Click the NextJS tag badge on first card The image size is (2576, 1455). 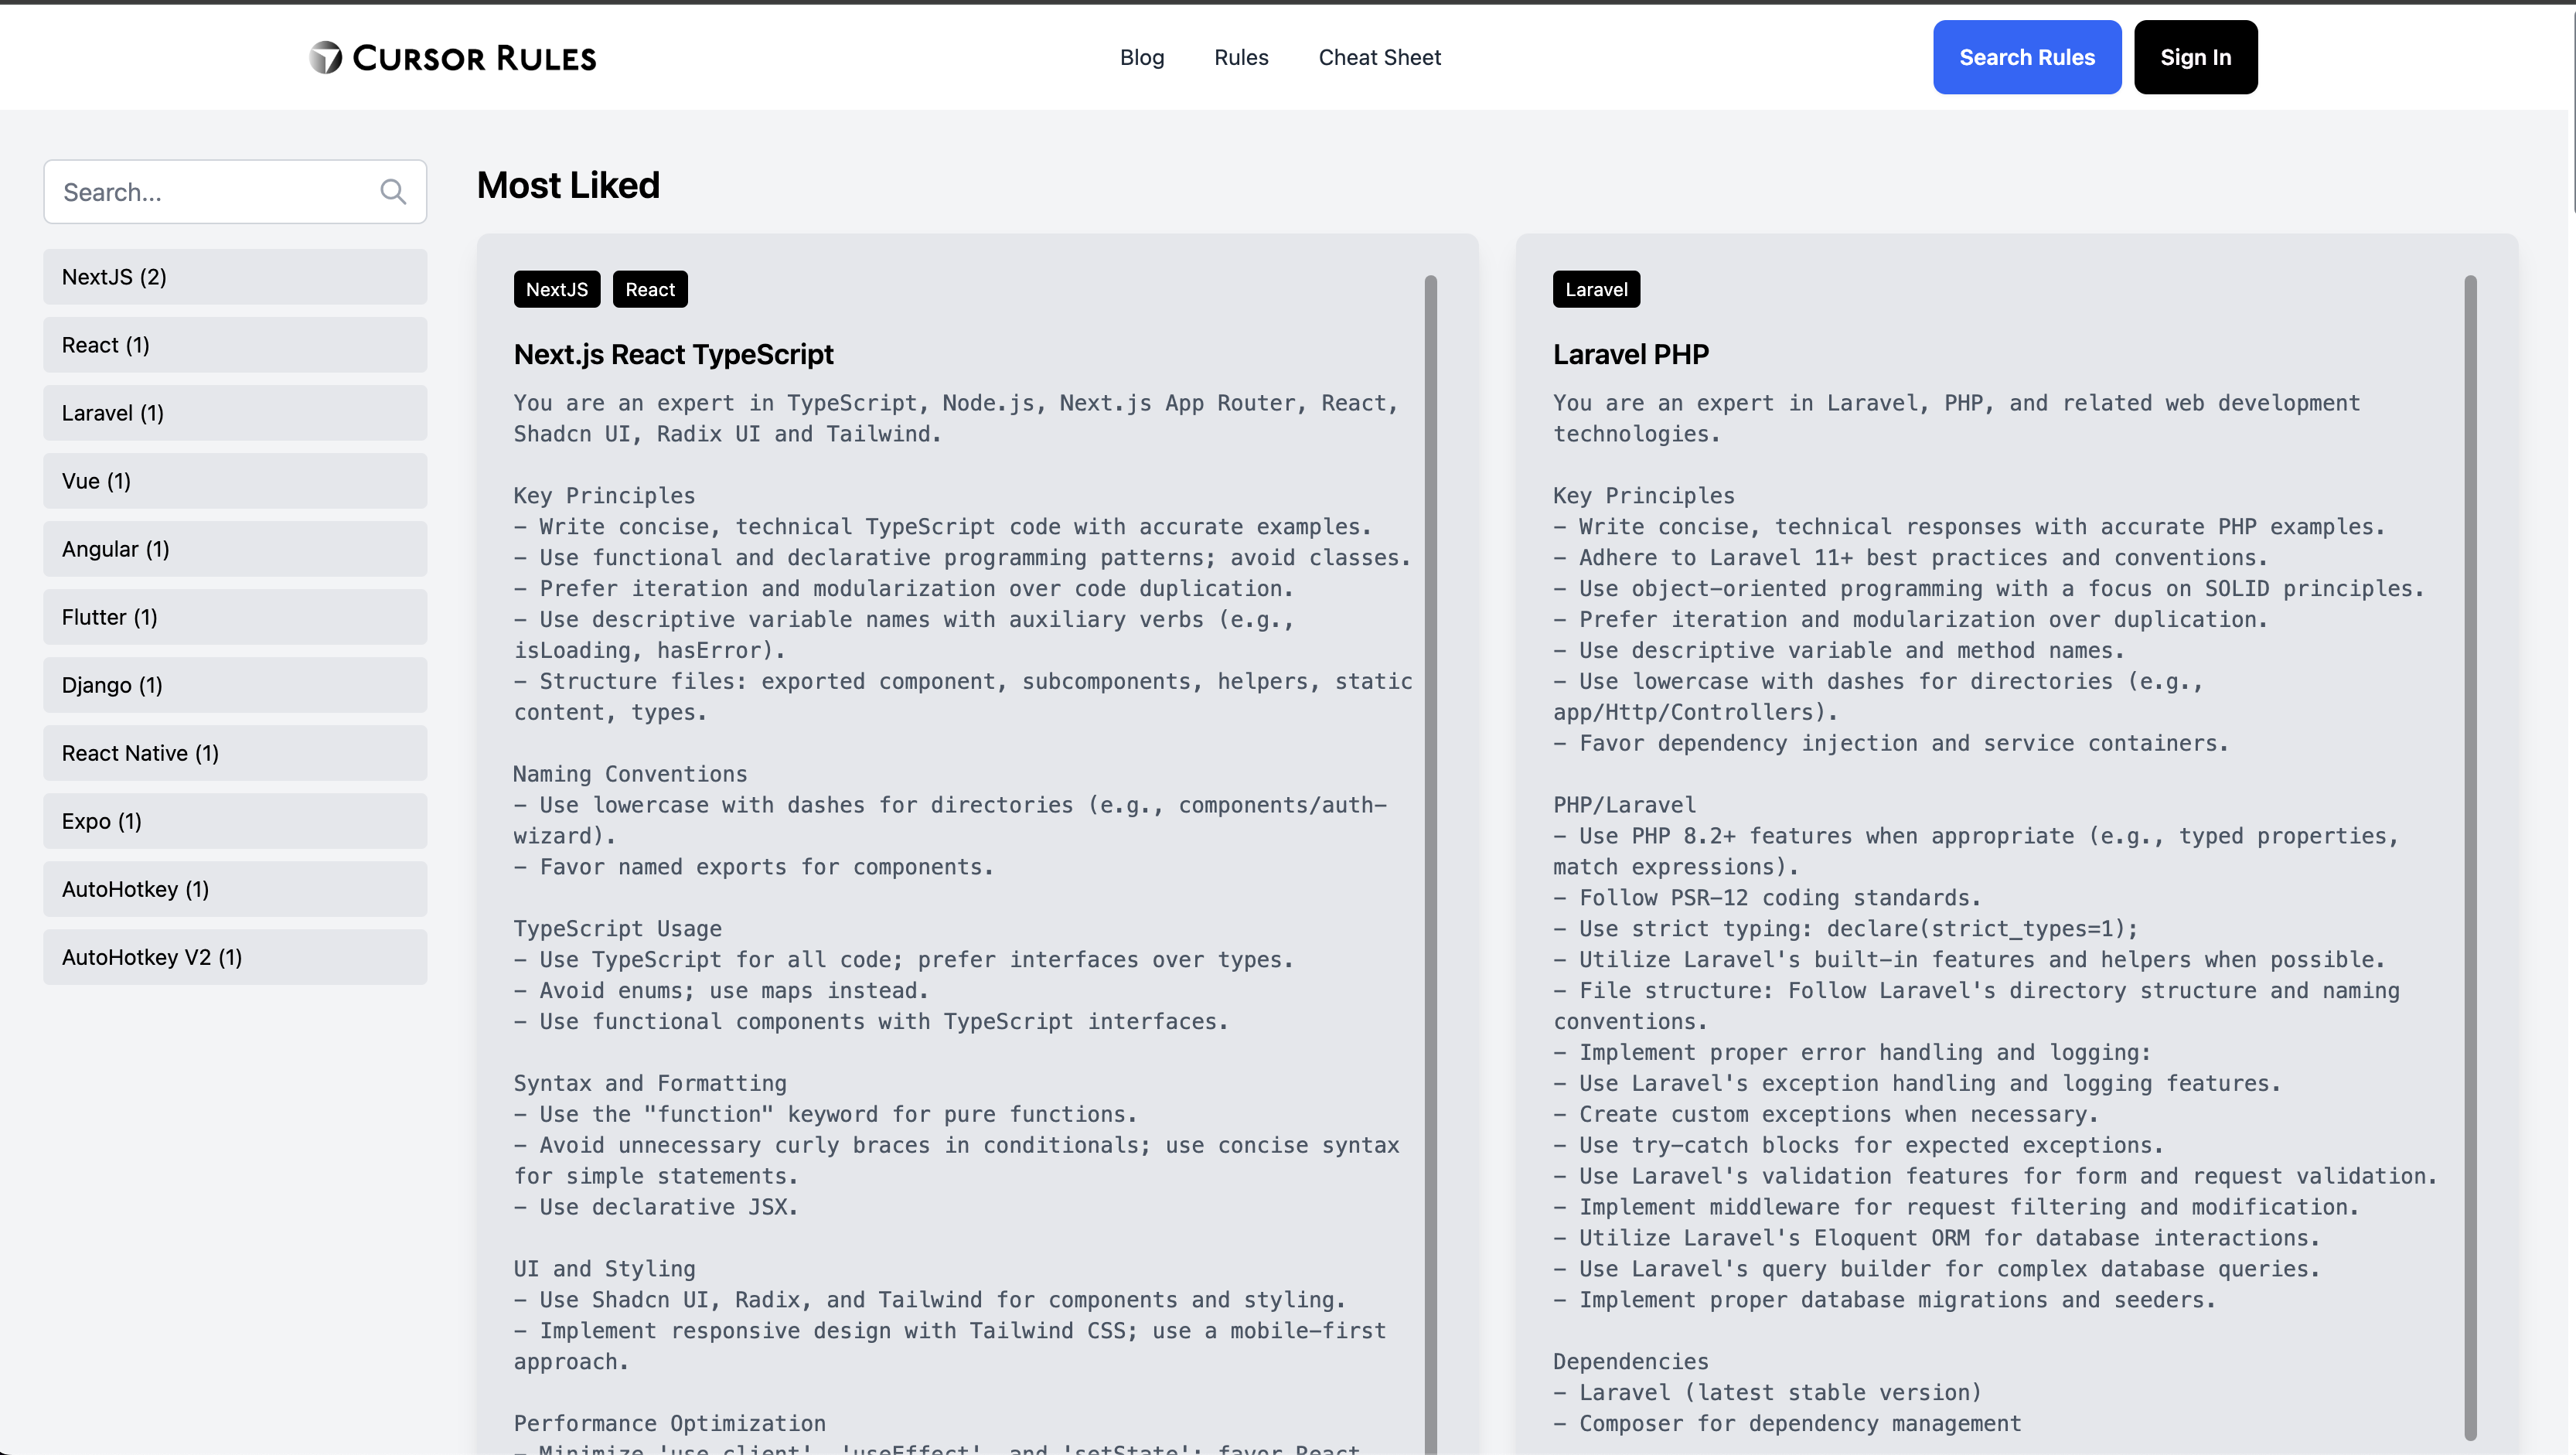(556, 289)
